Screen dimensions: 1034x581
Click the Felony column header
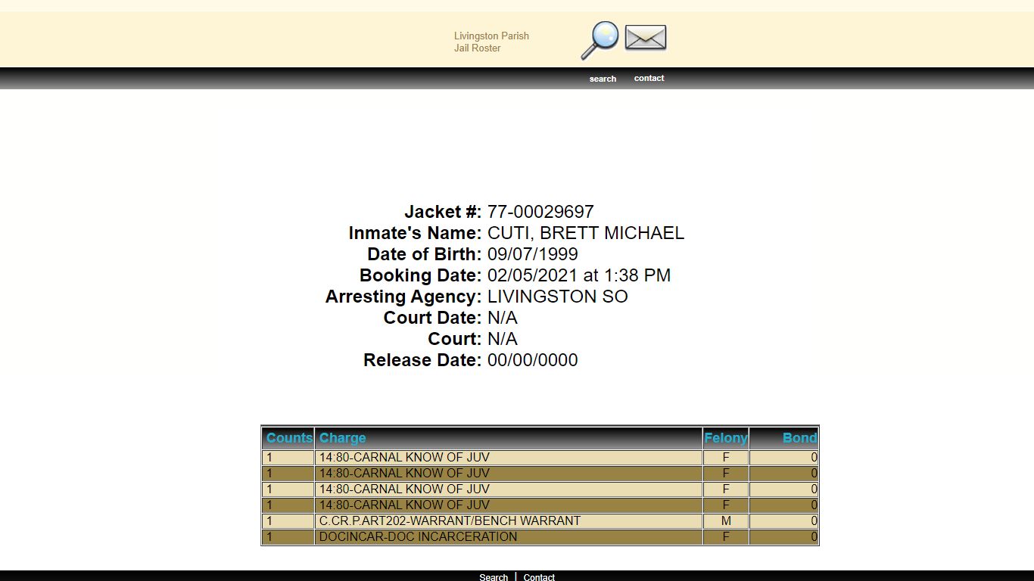pyautogui.click(x=726, y=438)
